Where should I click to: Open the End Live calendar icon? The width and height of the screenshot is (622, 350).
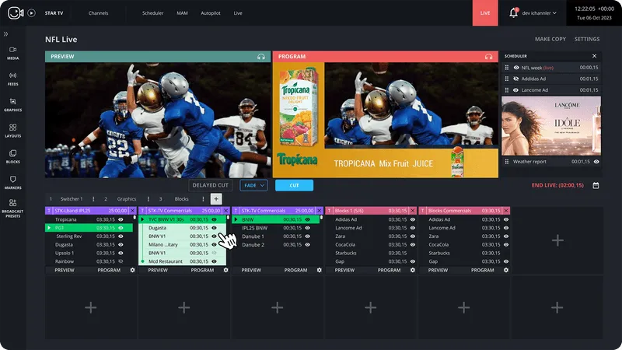pyautogui.click(x=596, y=185)
